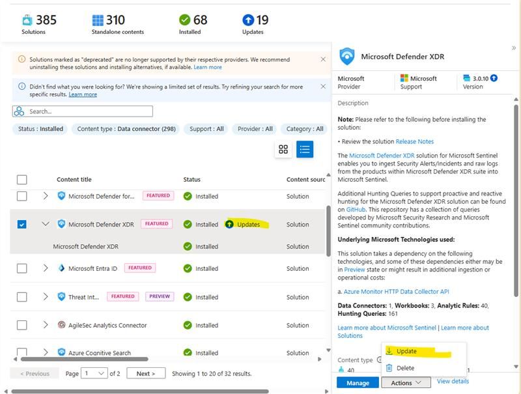Check the Microsoft Defender for... row checkbox
521x394 pixels.
pyautogui.click(x=22, y=196)
